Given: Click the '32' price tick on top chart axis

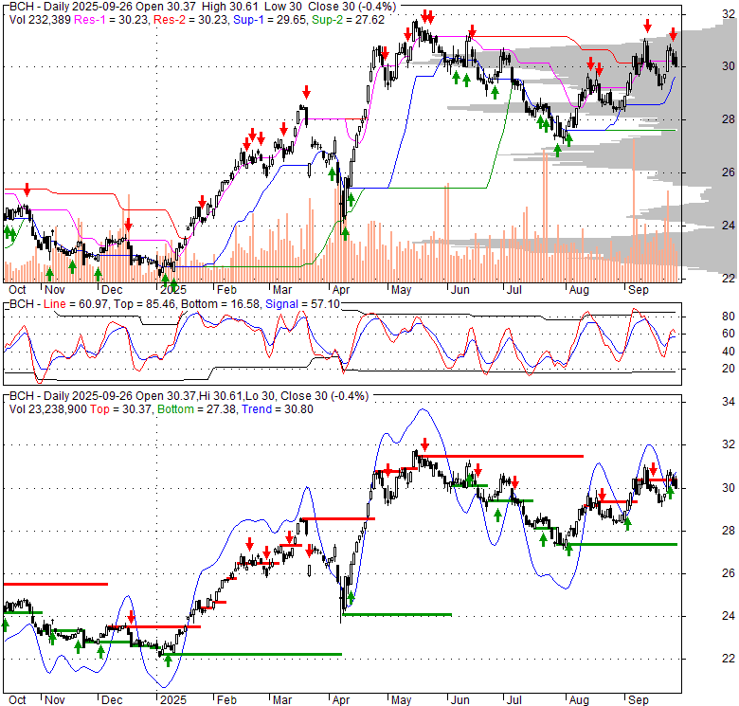Looking at the screenshot, I should [729, 14].
